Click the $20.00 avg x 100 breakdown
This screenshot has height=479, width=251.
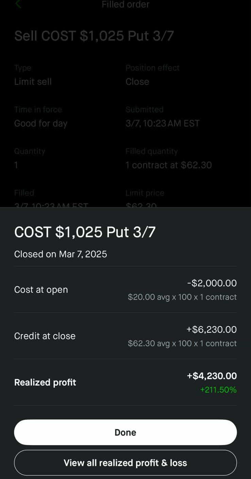point(182,297)
